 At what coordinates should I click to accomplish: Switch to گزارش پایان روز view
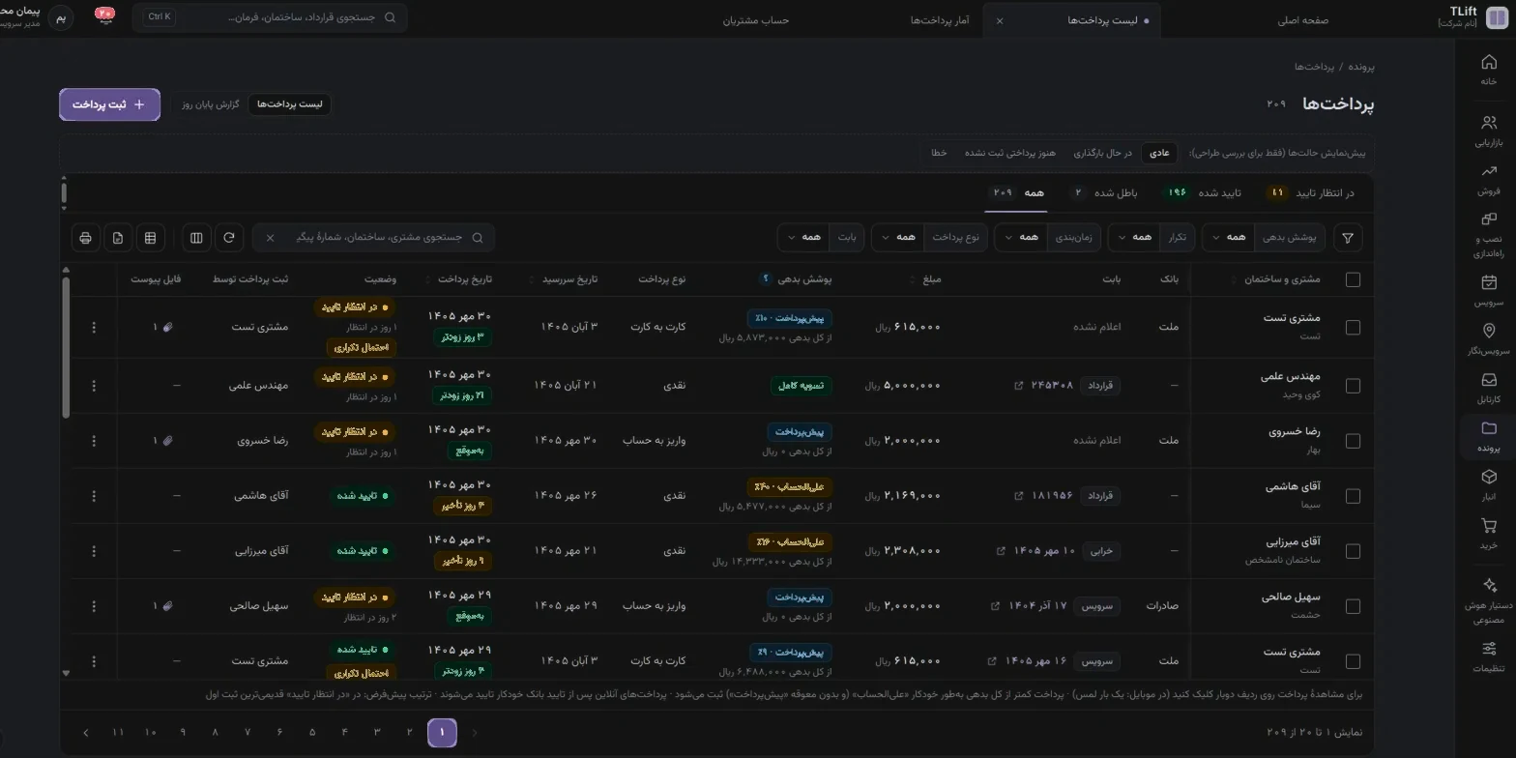(210, 104)
